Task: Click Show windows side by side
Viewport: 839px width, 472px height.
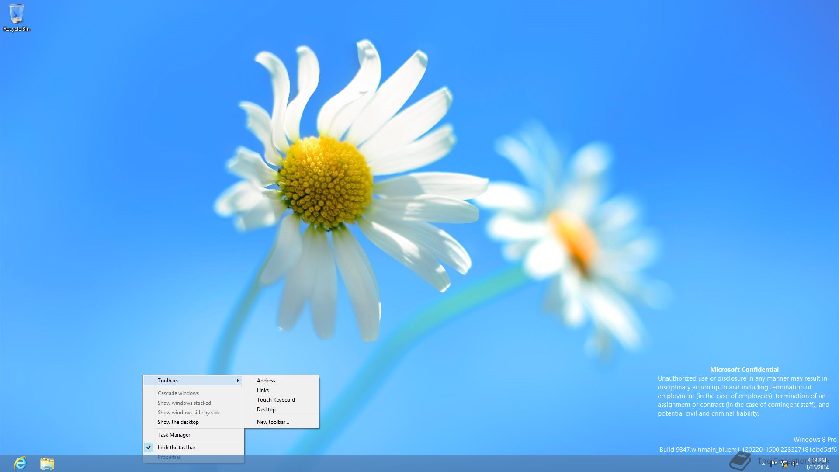Action: coord(189,413)
